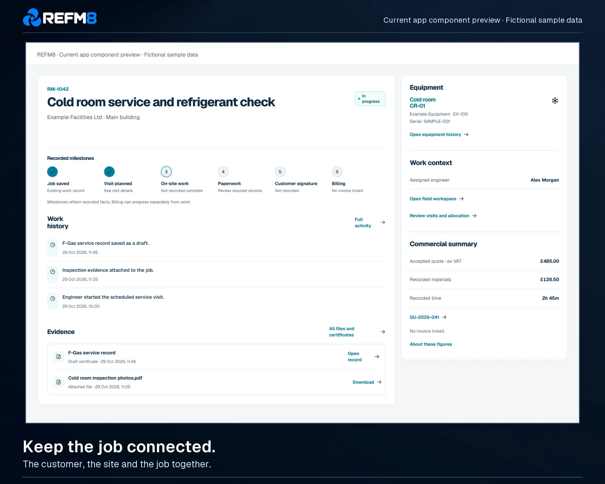Click 'Inspection evidence attached to the job.' entry
This screenshot has height=484, width=605.
tap(108, 270)
